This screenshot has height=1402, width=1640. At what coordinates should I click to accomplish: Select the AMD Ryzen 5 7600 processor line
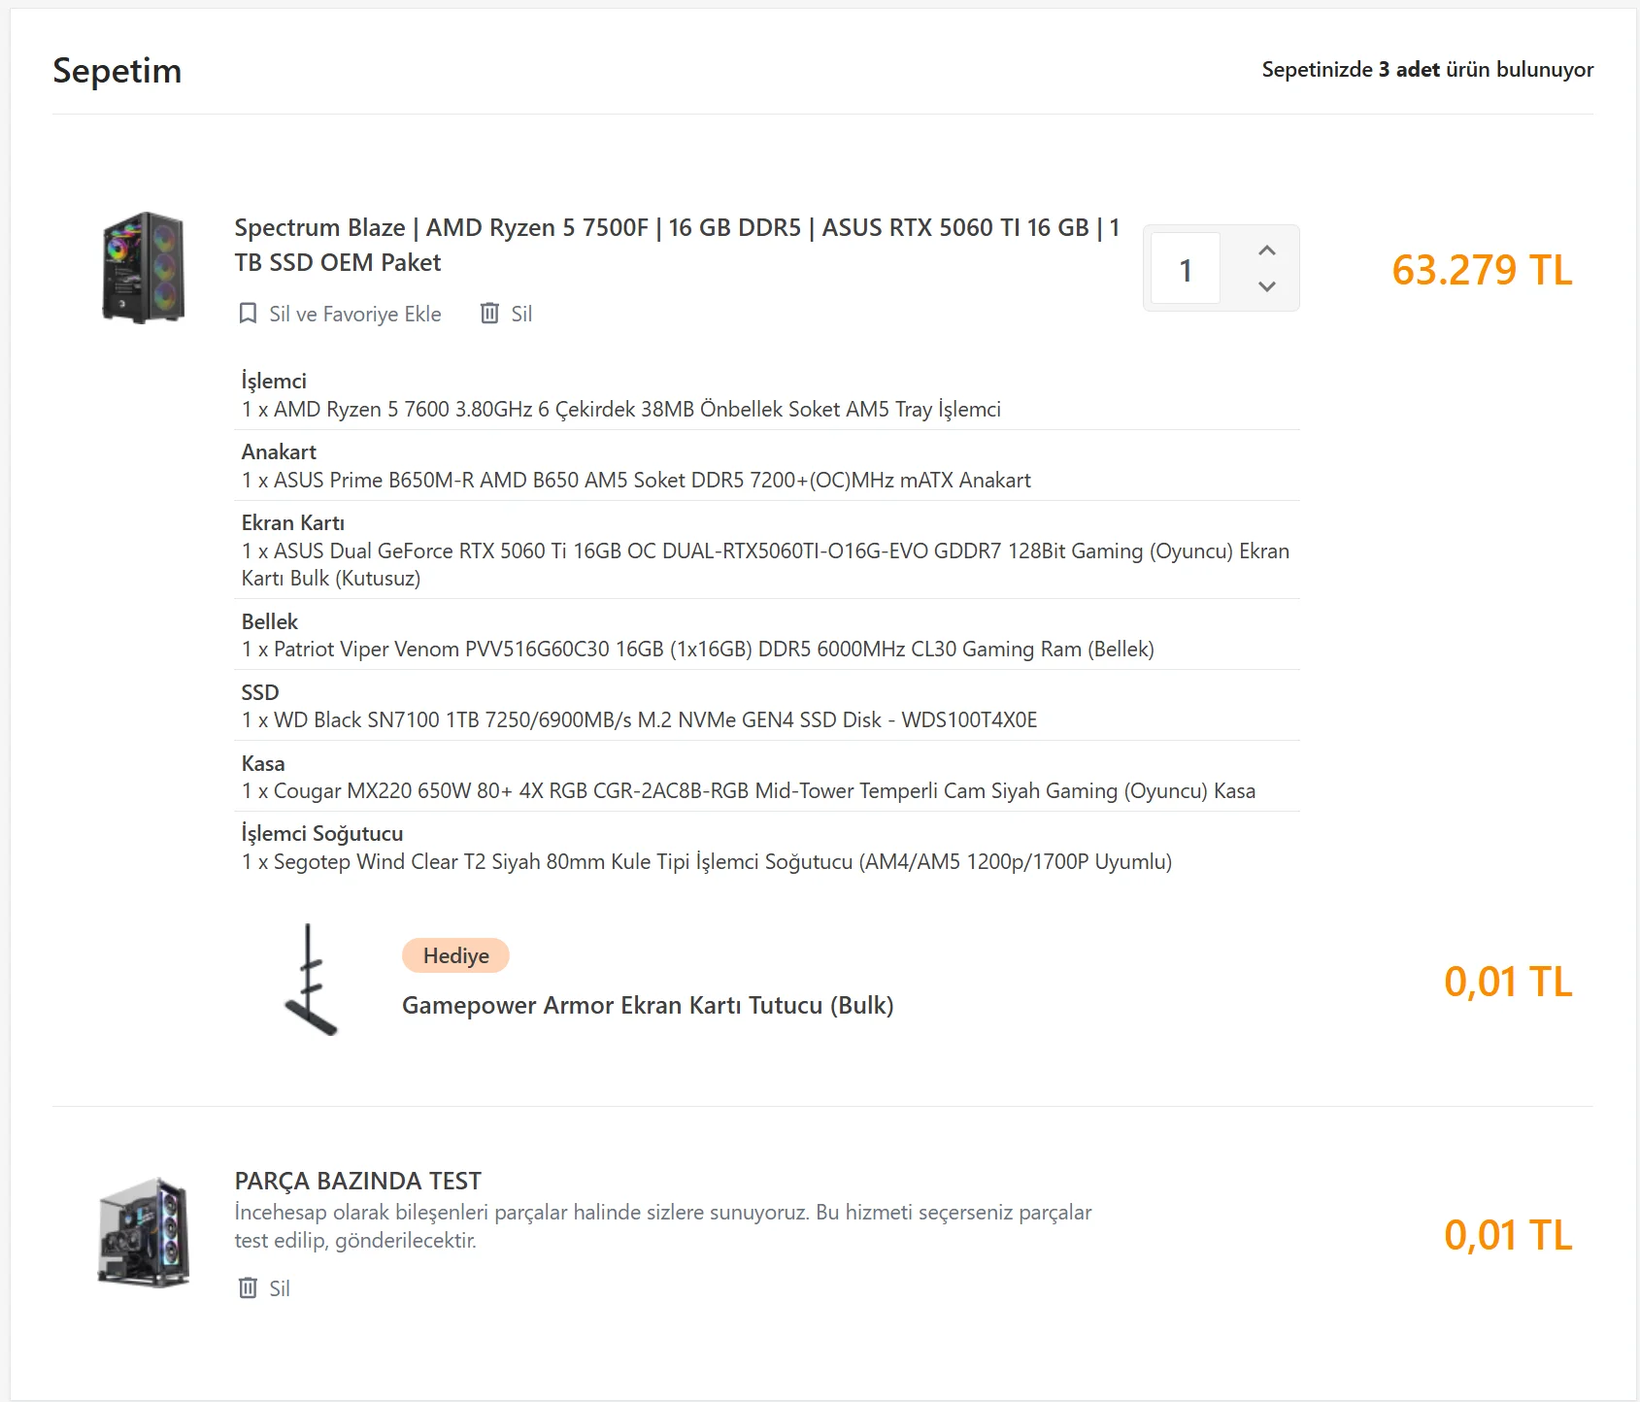tap(620, 410)
